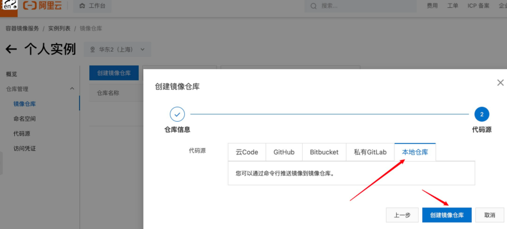Click the back arrow beside 个人实例
The height and width of the screenshot is (229, 507).
point(11,49)
